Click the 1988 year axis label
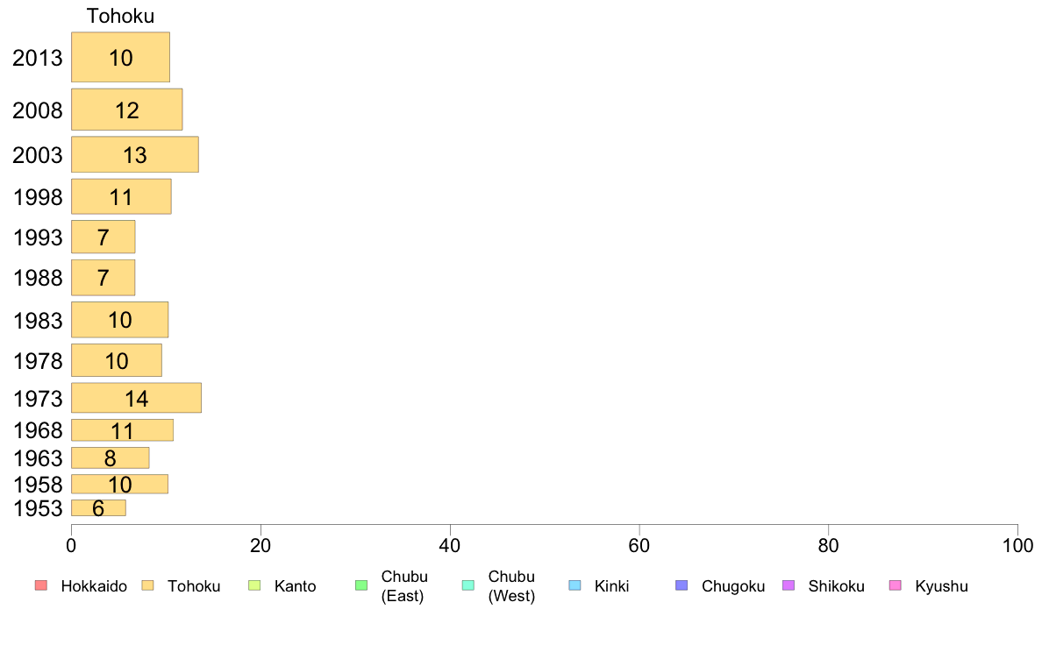The height and width of the screenshot is (645, 1042). 38,278
